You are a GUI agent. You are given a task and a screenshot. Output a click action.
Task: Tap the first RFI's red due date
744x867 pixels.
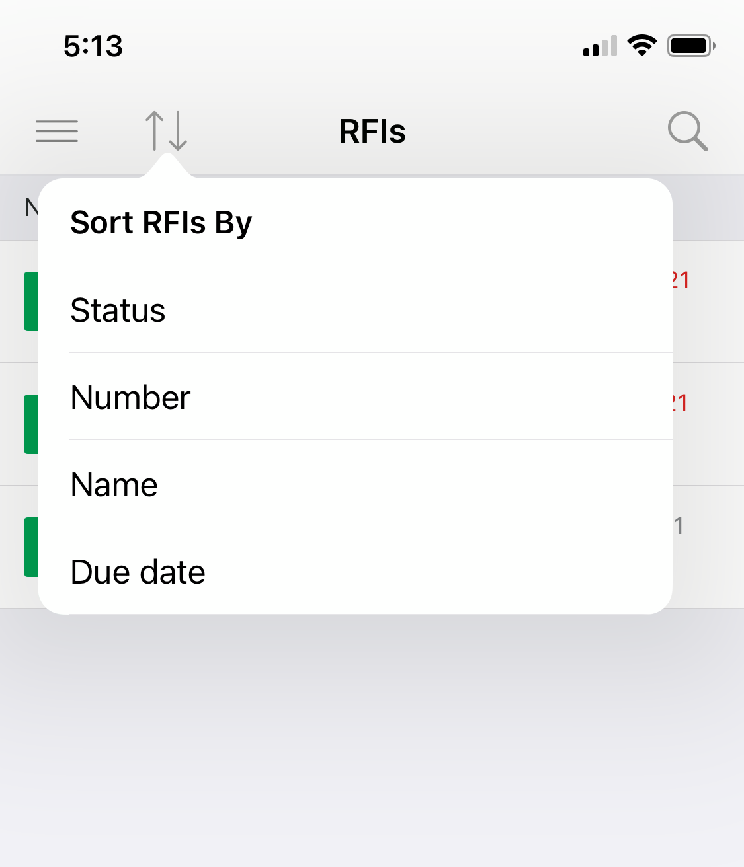coord(681,280)
